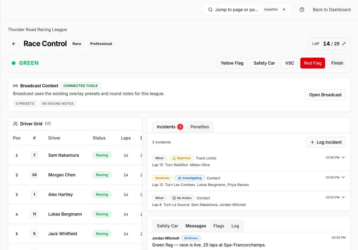Screen dimensions: 358x250
Task: Click the Pos column header
Action: (17, 138)
